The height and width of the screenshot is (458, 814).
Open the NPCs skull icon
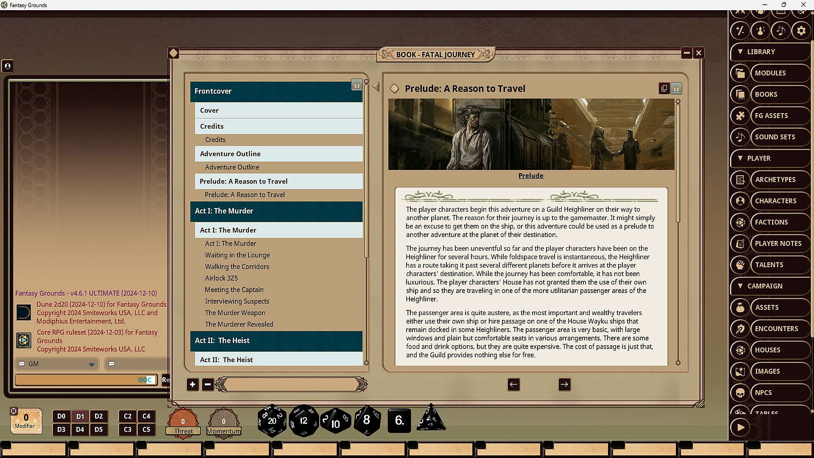coord(740,393)
